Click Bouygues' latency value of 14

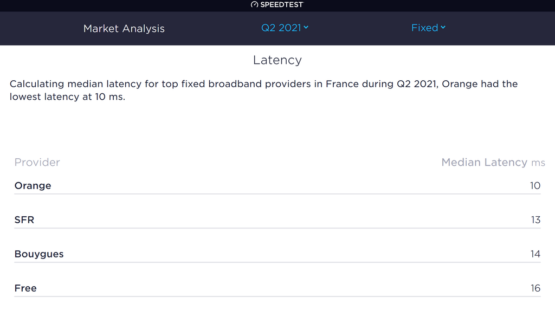pos(535,254)
